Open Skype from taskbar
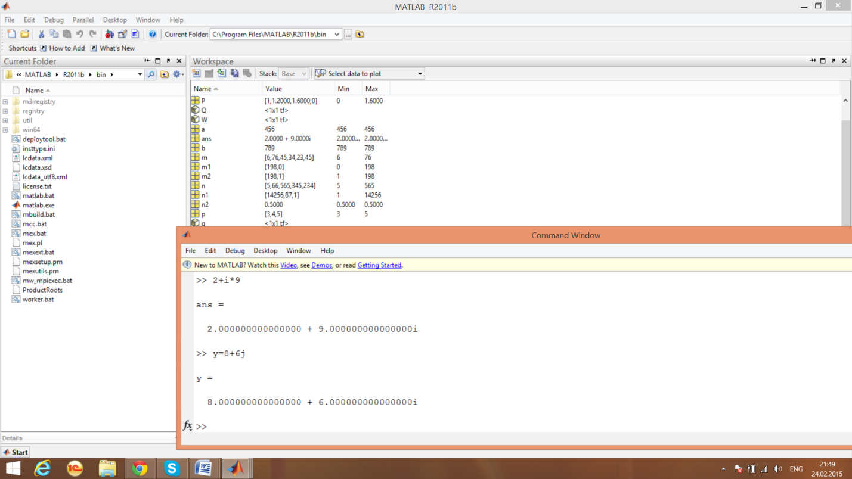The width and height of the screenshot is (852, 479). pyautogui.click(x=172, y=469)
